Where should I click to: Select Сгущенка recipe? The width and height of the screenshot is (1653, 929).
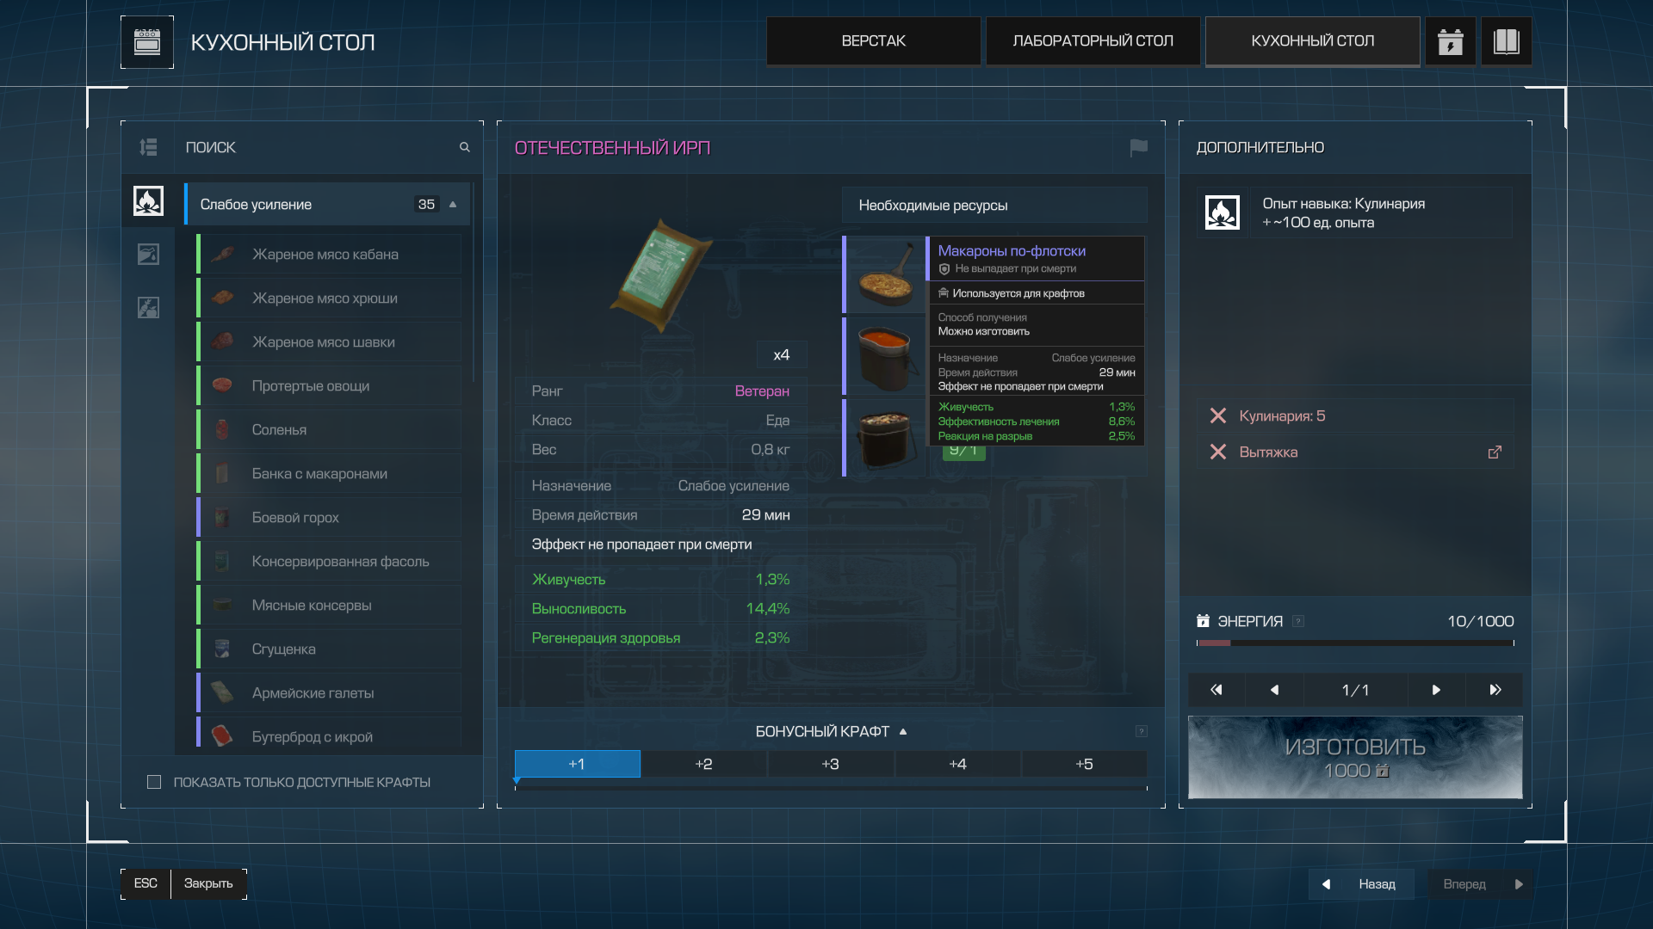pyautogui.click(x=329, y=649)
